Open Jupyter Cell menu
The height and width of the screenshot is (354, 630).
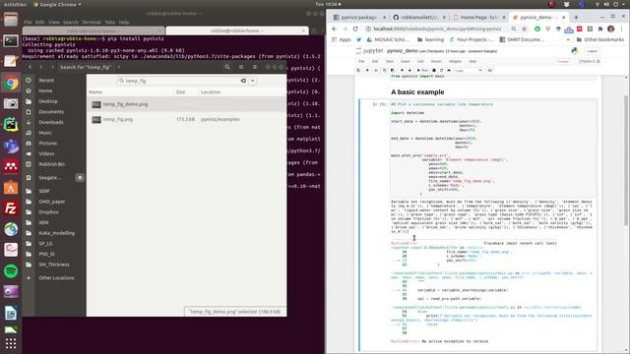420,61
